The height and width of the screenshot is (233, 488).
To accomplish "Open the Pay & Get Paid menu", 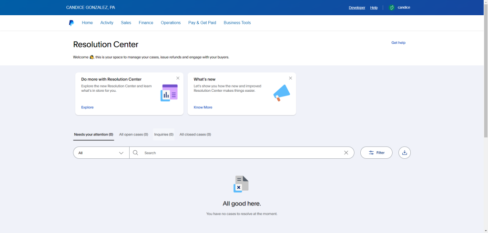I will click(x=202, y=23).
